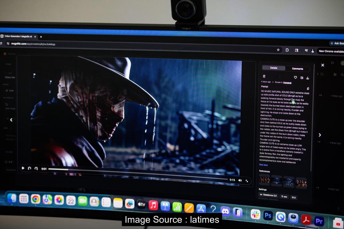This screenshot has height=229, width=344.
Task: Select the 0:15 duration text in player
Action: pyautogui.click(x=232, y=180)
